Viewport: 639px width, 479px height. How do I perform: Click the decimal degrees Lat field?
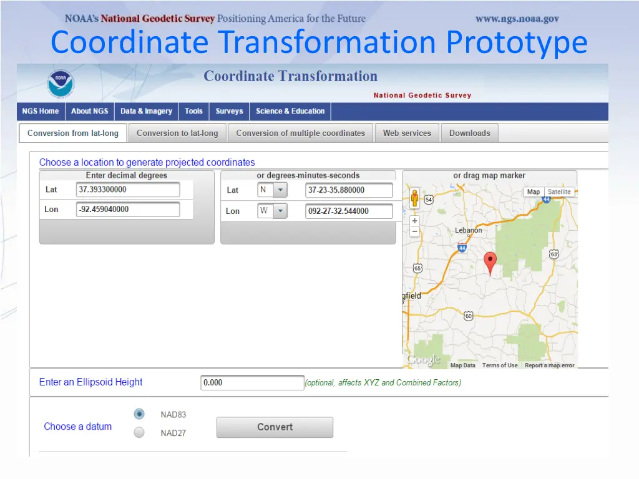click(x=128, y=190)
